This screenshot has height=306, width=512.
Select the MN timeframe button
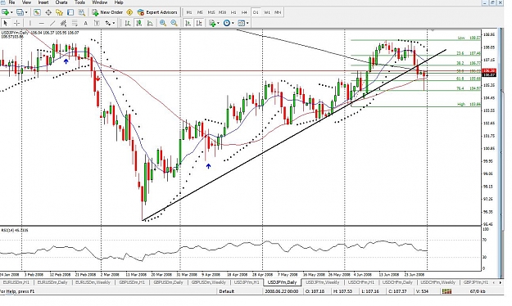[x=278, y=12]
